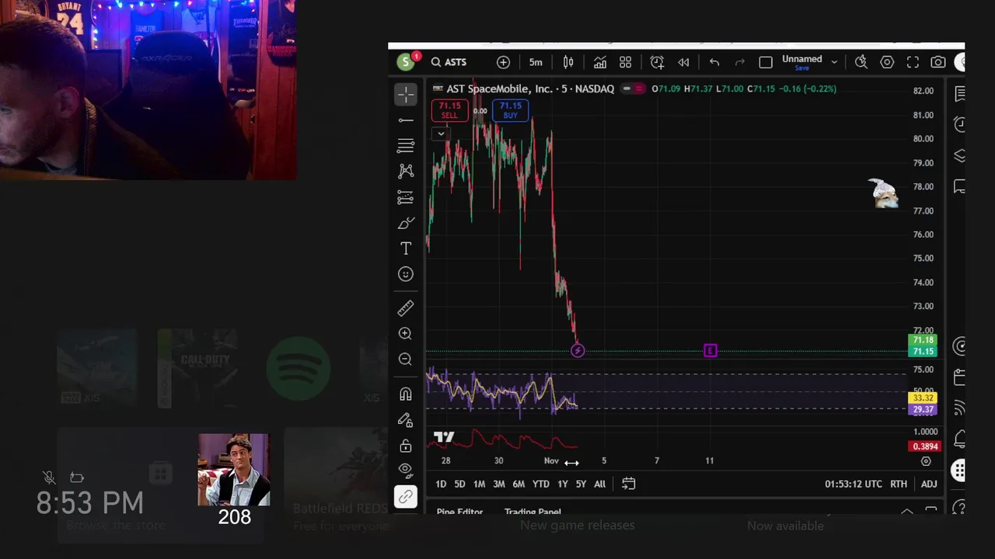Redo the chart action
The height and width of the screenshot is (559, 995).
(x=739, y=62)
